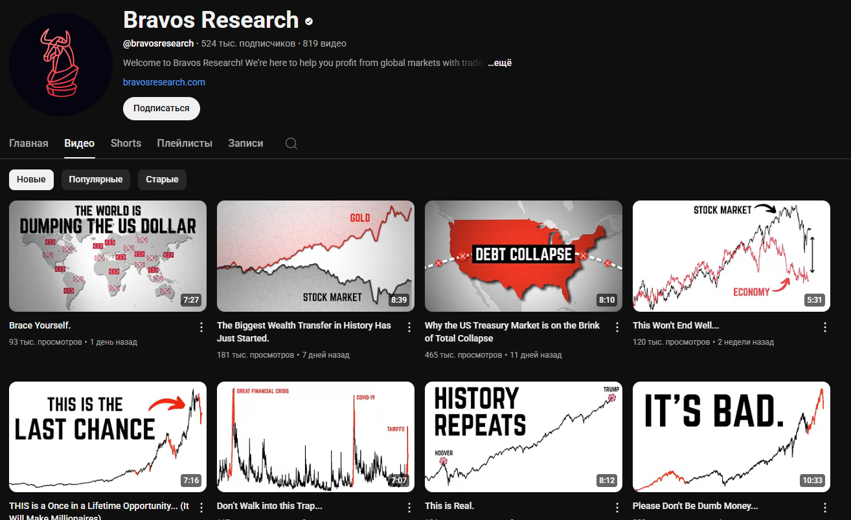The width and height of the screenshot is (851, 520).
Task: Sort videos by Популярные chip
Action: pos(96,180)
